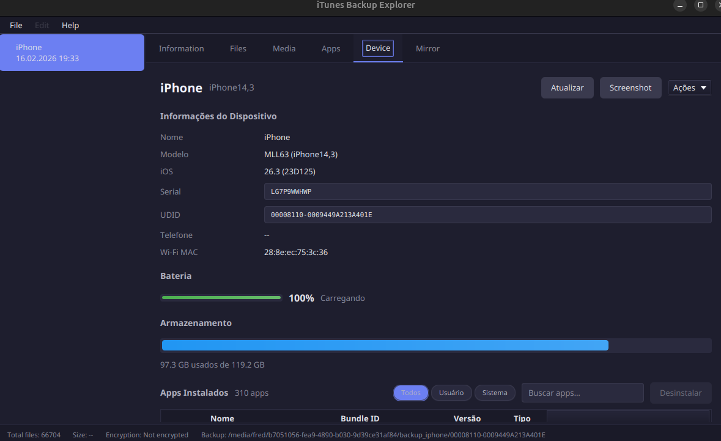This screenshot has width=721, height=441.
Task: Filter apps by Usuário
Action: click(x=451, y=393)
